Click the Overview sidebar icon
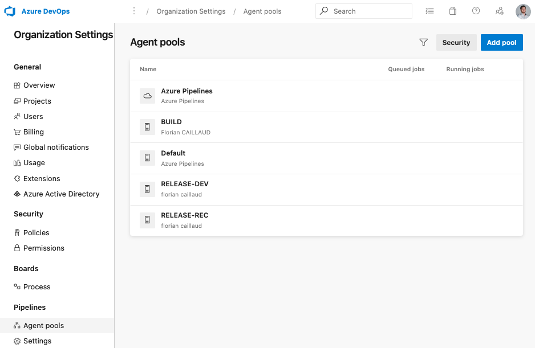This screenshot has width=535, height=348. coord(17,85)
